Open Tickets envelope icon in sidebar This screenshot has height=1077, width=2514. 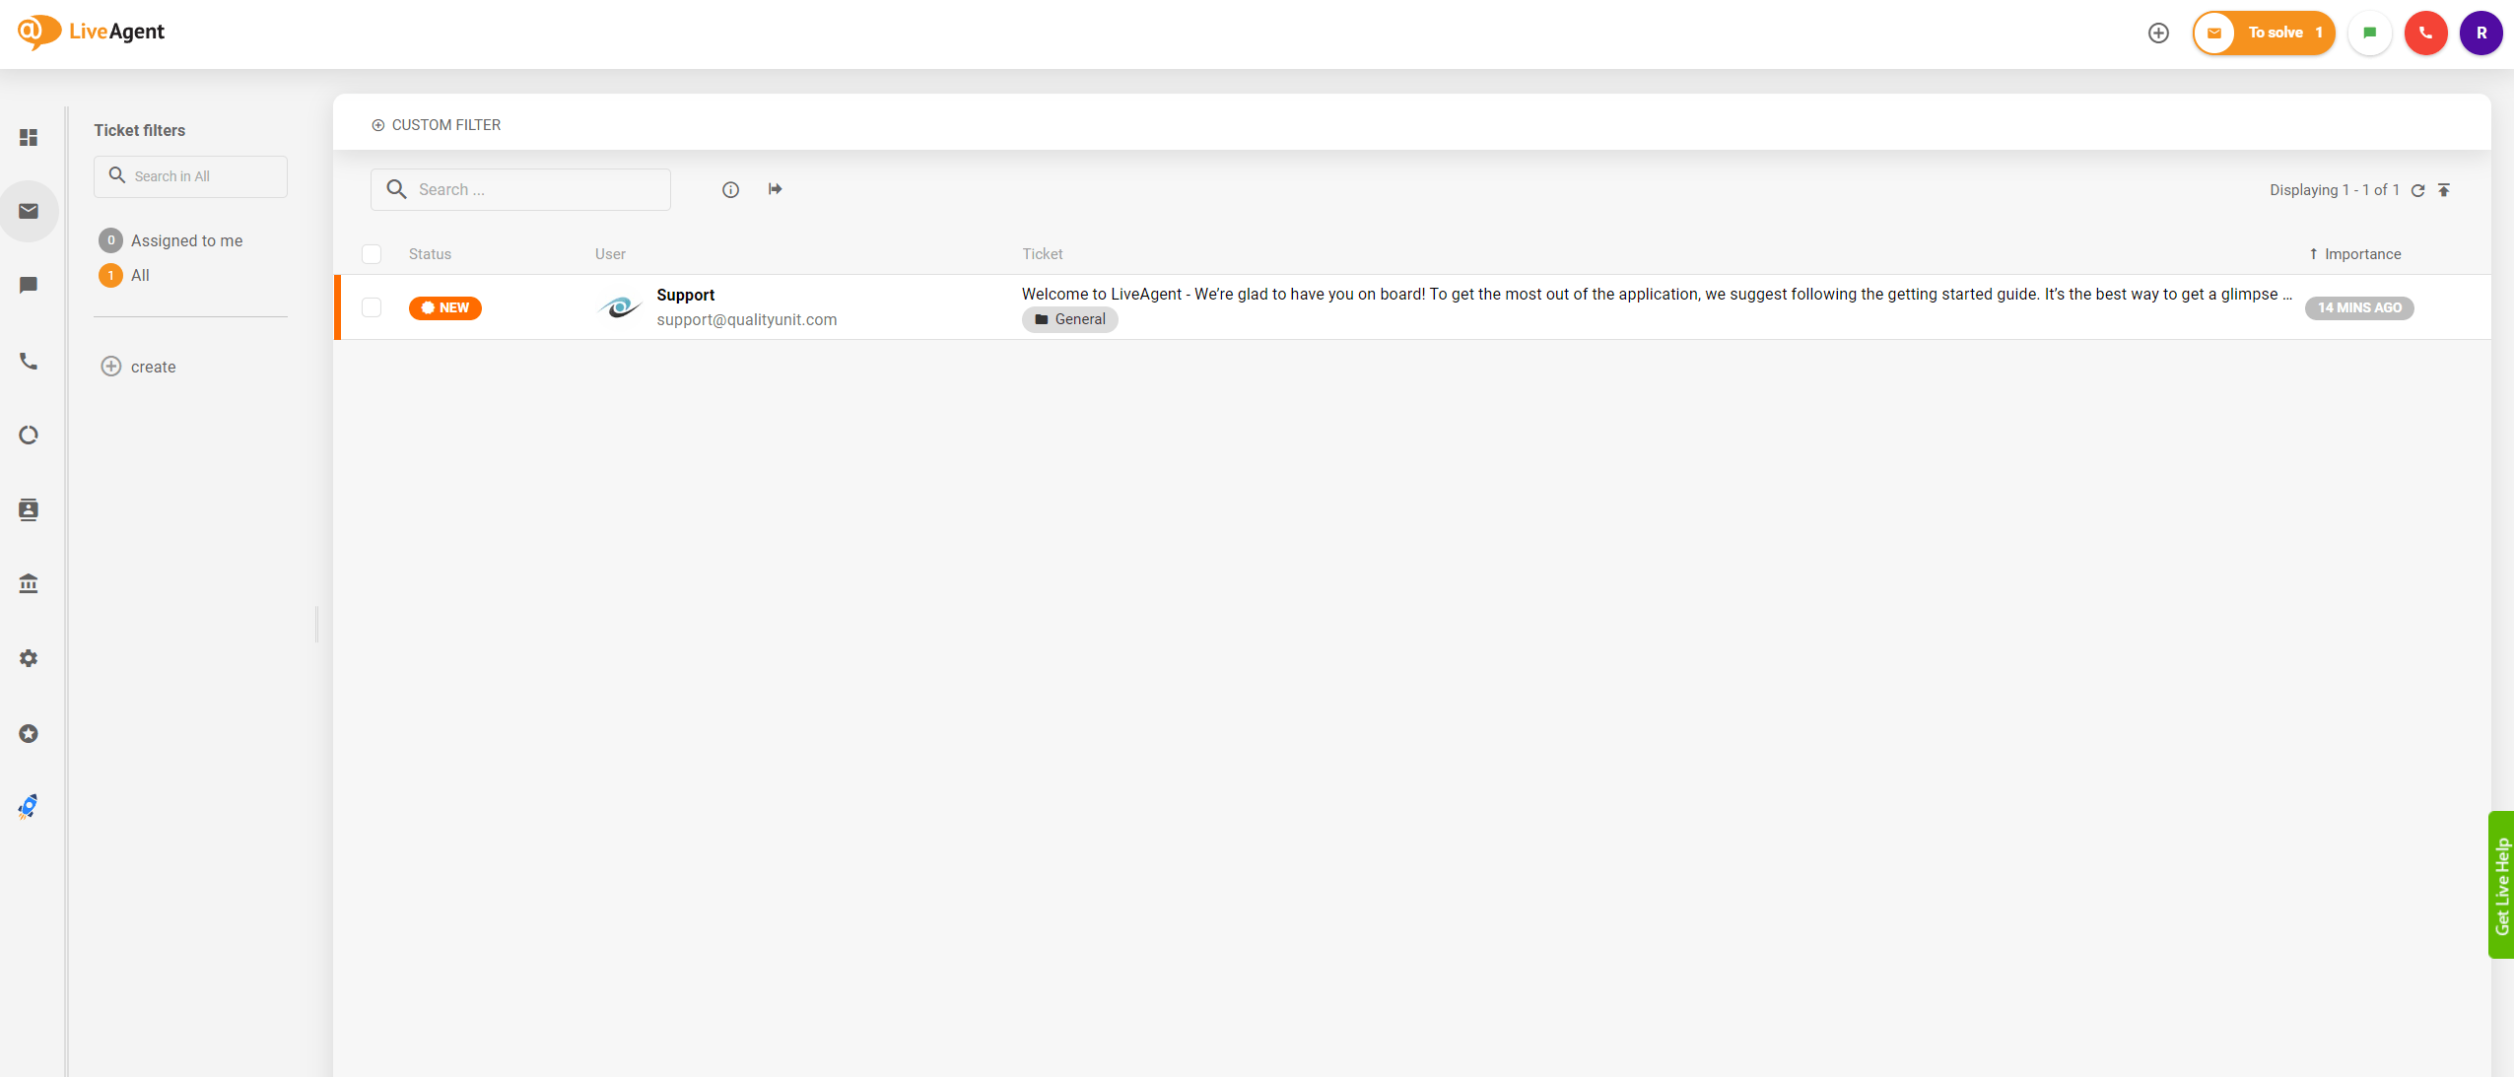[x=29, y=211]
